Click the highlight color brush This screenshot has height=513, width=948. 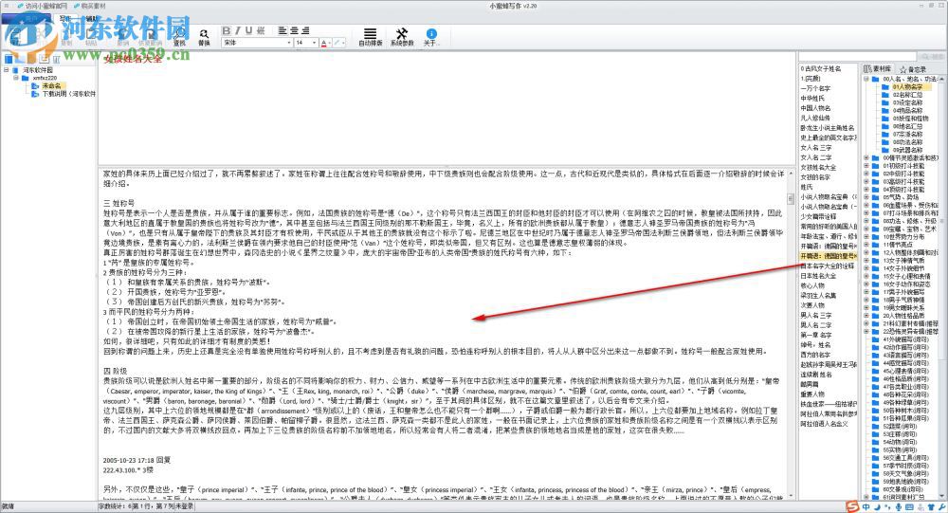coord(337,43)
